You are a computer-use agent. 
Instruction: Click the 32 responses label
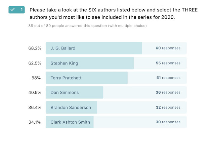coord(168,107)
